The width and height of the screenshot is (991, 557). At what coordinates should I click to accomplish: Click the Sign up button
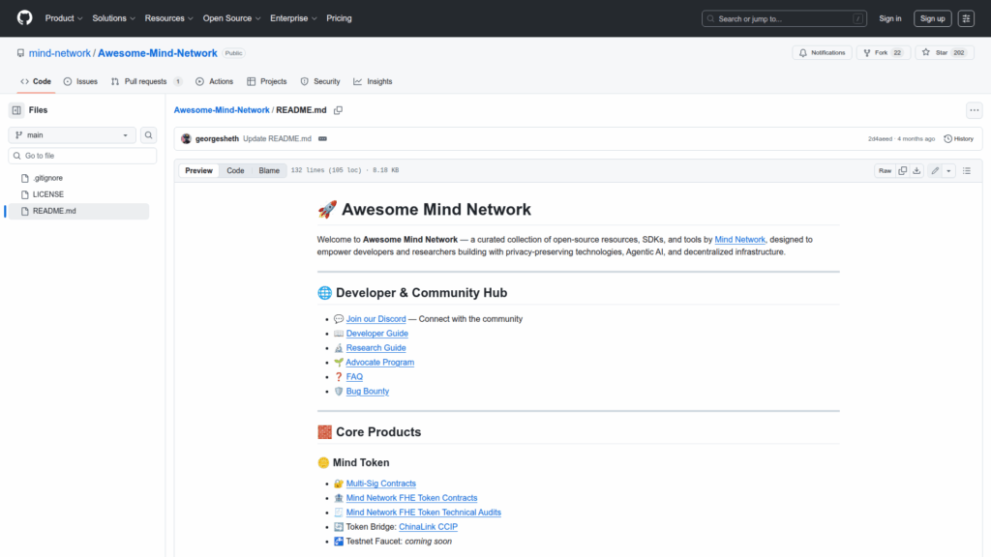(x=932, y=18)
